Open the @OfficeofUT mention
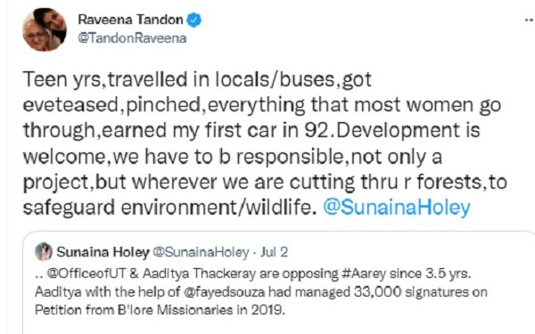This screenshot has height=334, width=535. point(86,273)
